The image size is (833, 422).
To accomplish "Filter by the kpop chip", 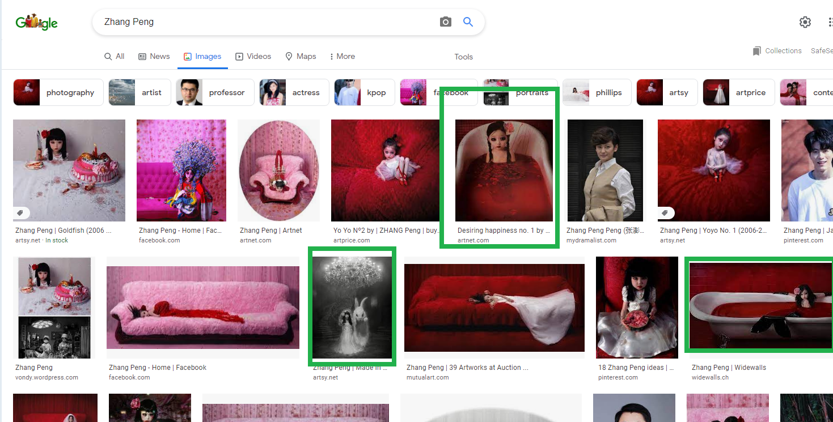I will pyautogui.click(x=365, y=92).
